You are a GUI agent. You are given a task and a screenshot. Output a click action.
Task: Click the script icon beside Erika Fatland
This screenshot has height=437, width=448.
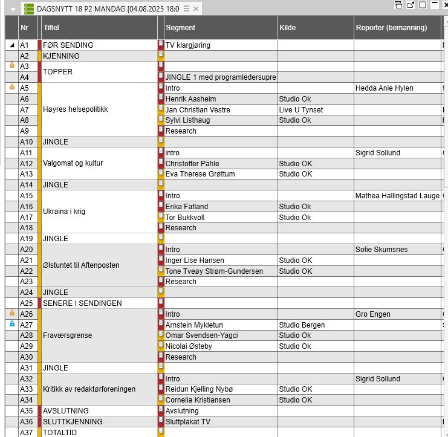point(161,206)
